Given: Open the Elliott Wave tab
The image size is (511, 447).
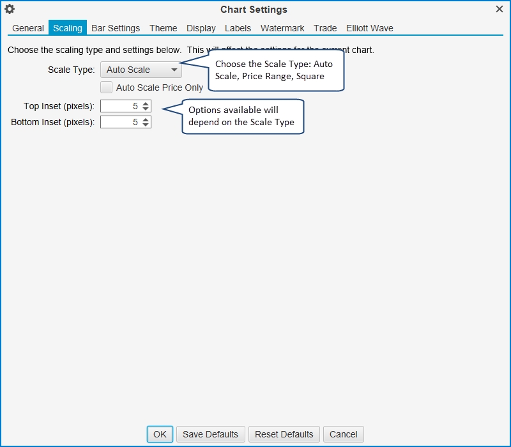Looking at the screenshot, I should tap(370, 28).
